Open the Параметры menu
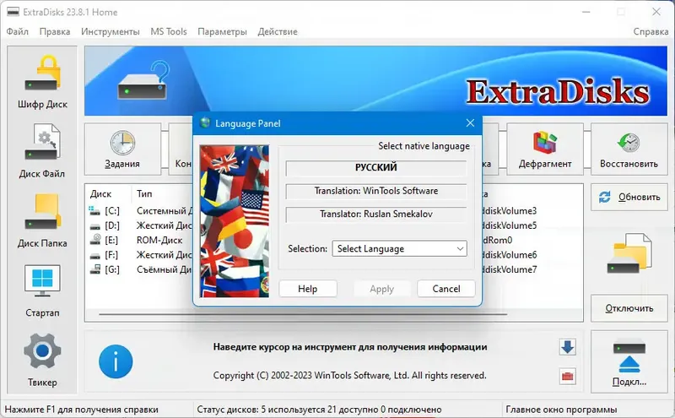 [x=222, y=31]
